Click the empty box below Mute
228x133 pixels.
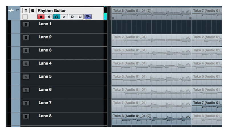(x=25, y=17)
